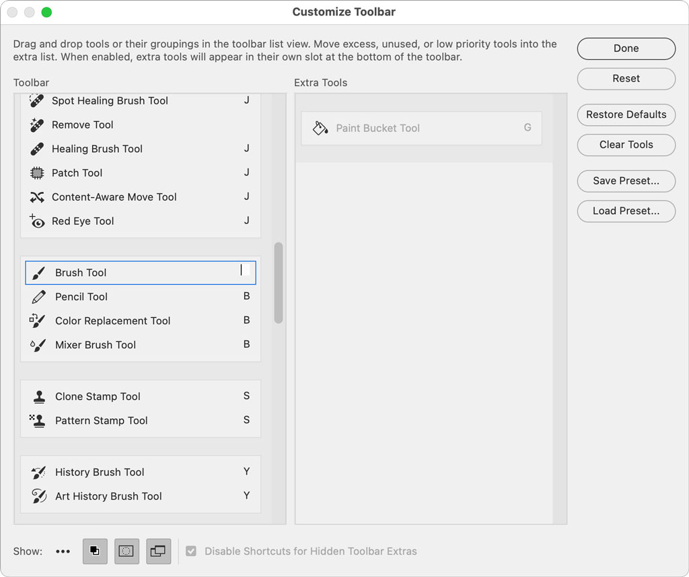Click the ellipsis Show option next to Show label

[x=63, y=551]
